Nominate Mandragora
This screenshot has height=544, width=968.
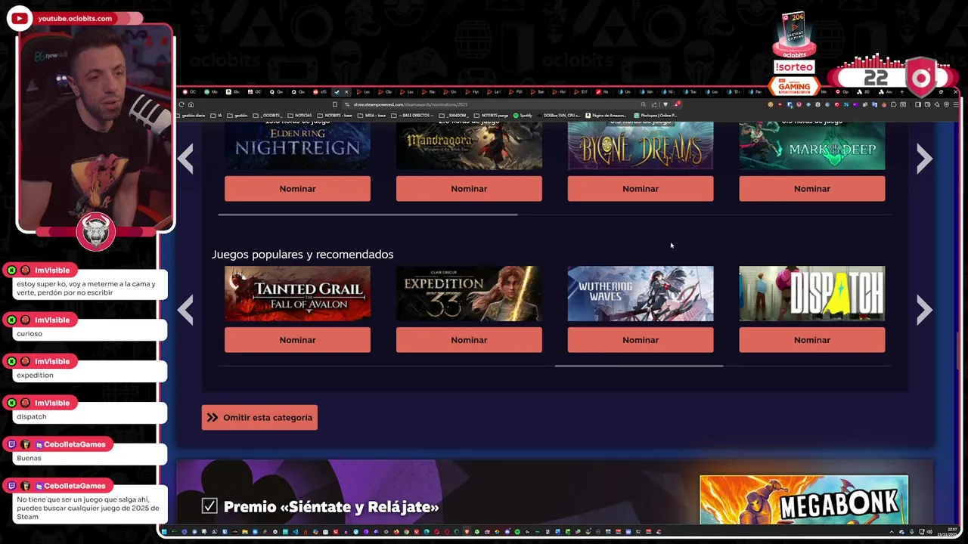[x=469, y=189]
